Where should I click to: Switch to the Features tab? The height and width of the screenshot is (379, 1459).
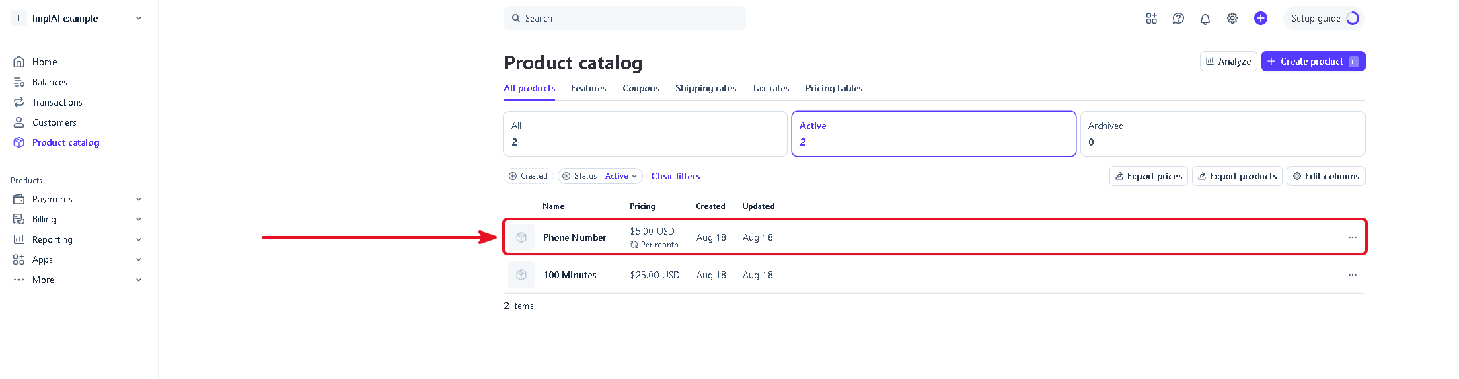point(589,88)
